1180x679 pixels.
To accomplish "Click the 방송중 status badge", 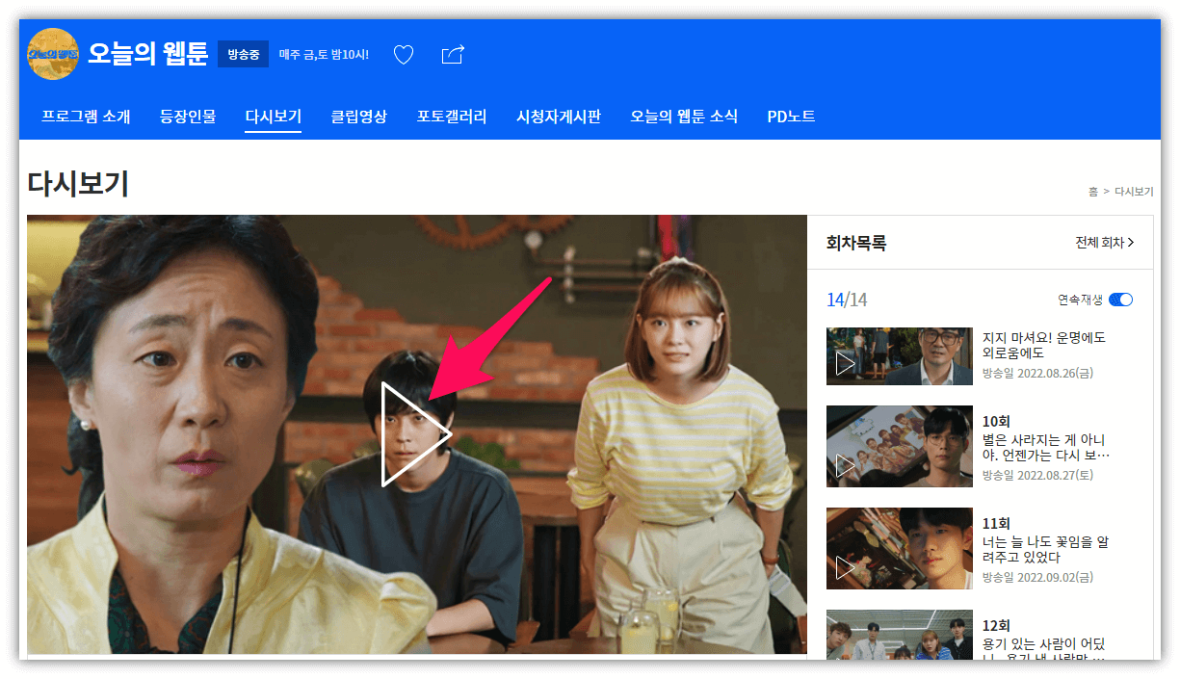I will click(243, 54).
